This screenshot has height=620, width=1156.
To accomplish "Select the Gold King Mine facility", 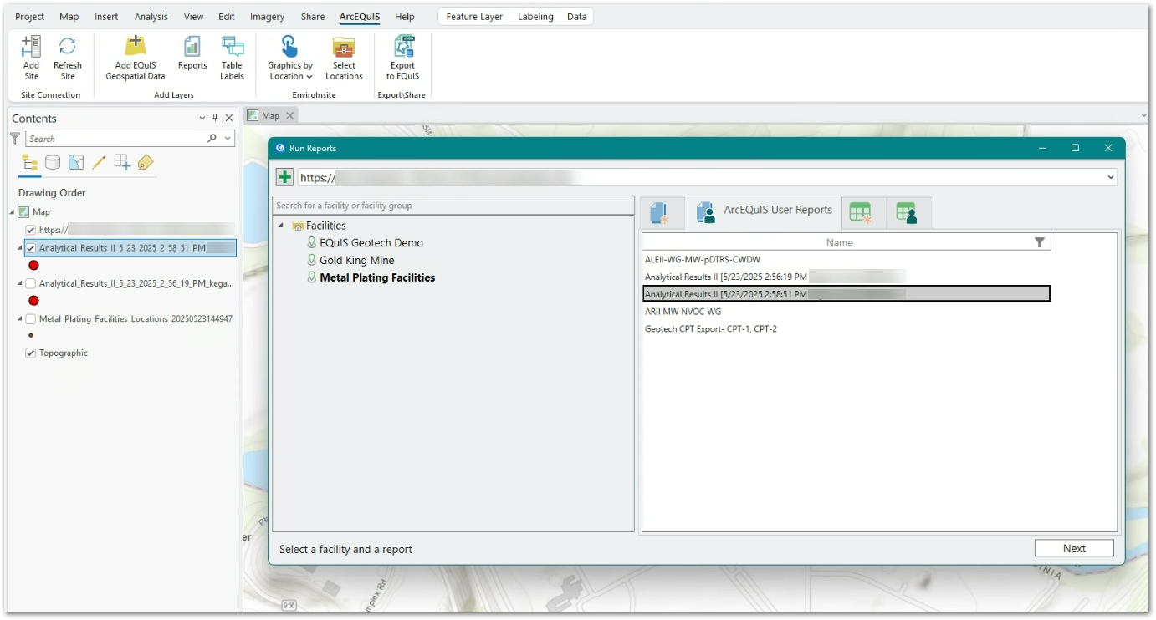I will 356,261.
